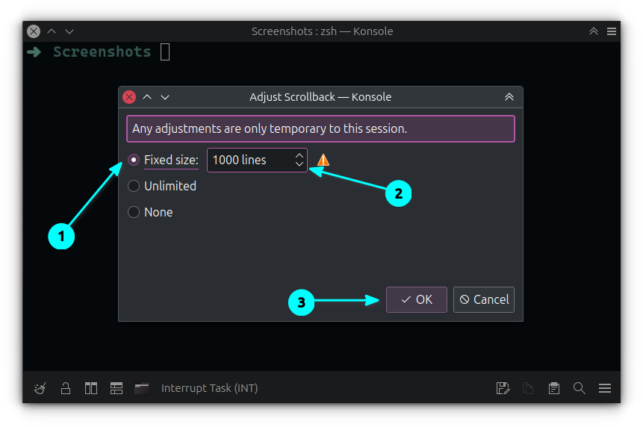This screenshot has height=427, width=643.
Task: Click the Konsole window up chevron
Action: (52, 31)
